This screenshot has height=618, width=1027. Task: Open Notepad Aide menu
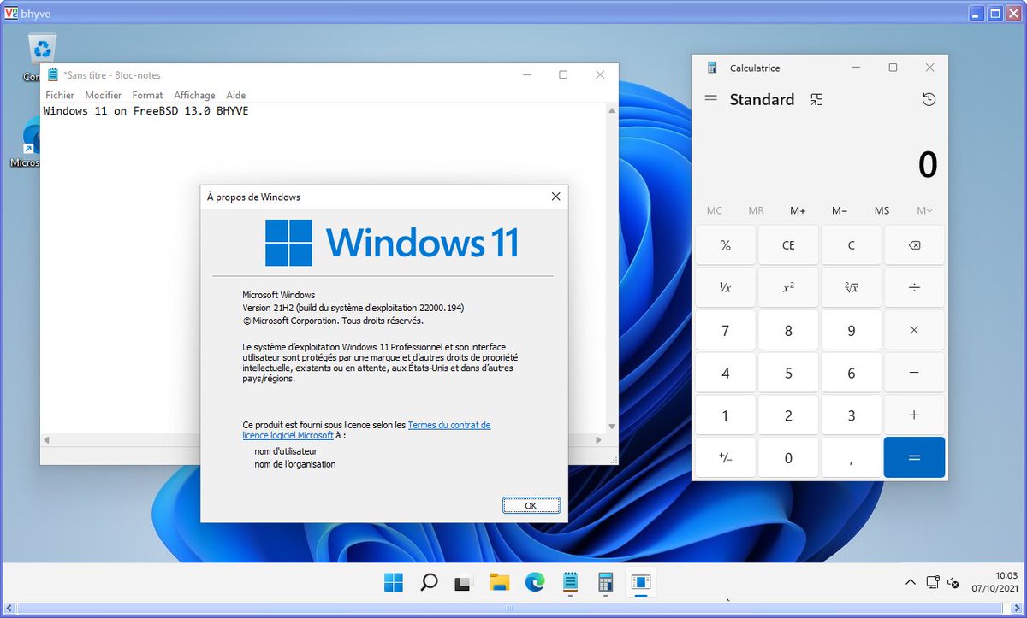[235, 96]
